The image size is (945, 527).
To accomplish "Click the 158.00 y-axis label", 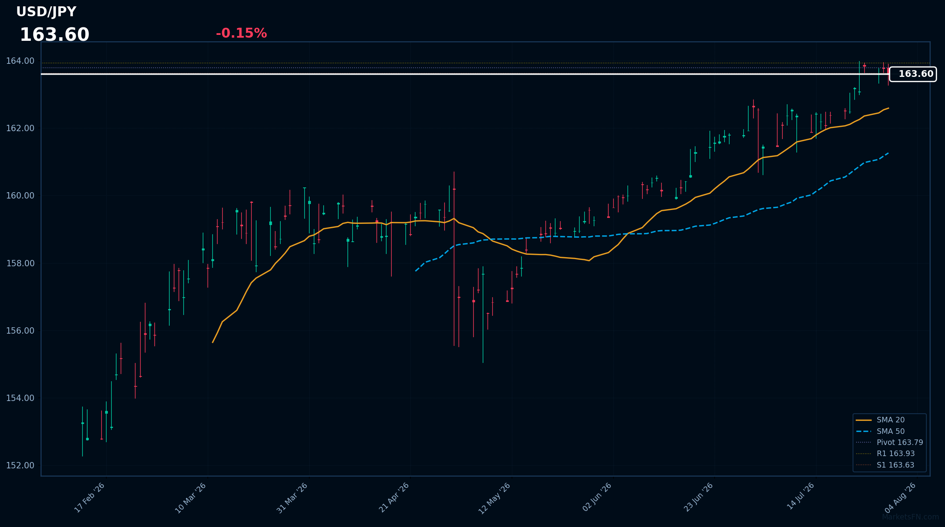I will [20, 263].
